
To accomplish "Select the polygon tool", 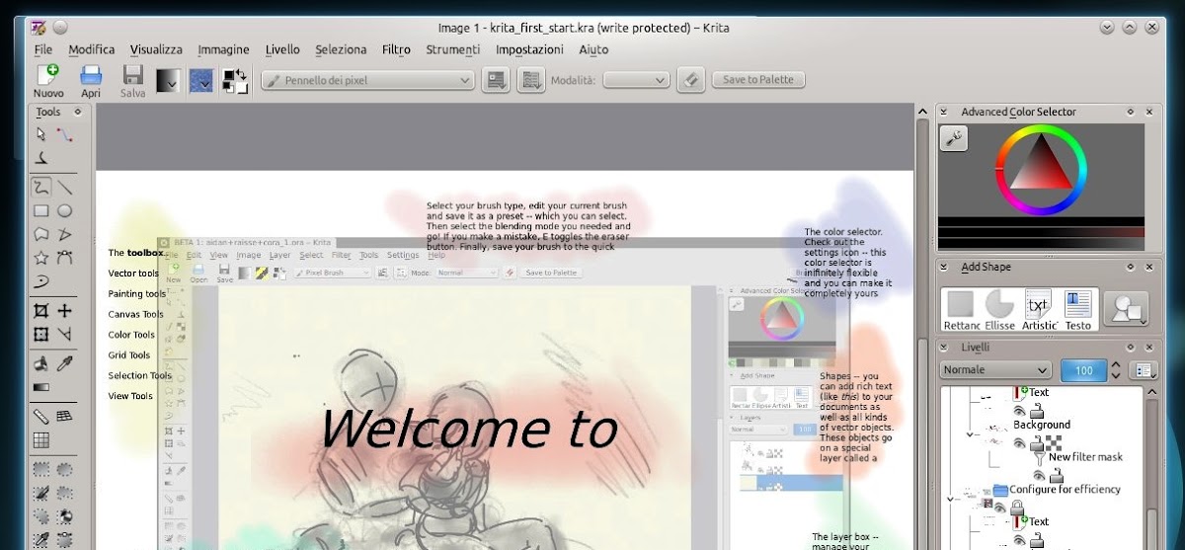I will (41, 234).
